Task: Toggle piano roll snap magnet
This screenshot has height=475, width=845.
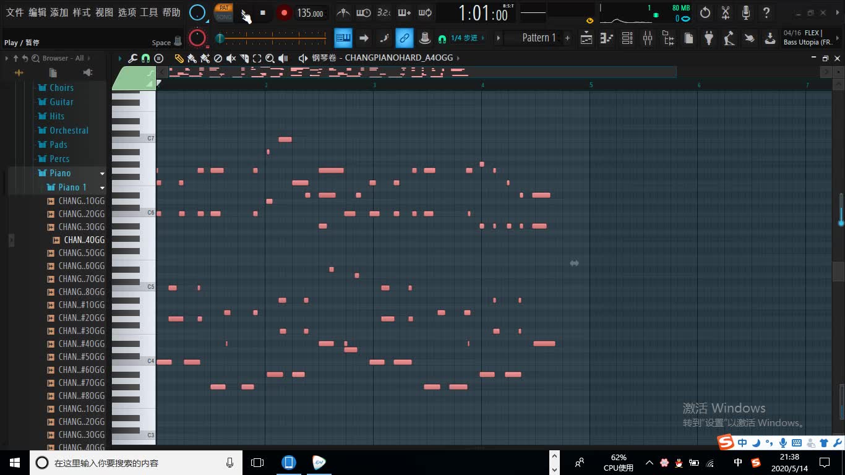Action: coord(145,58)
